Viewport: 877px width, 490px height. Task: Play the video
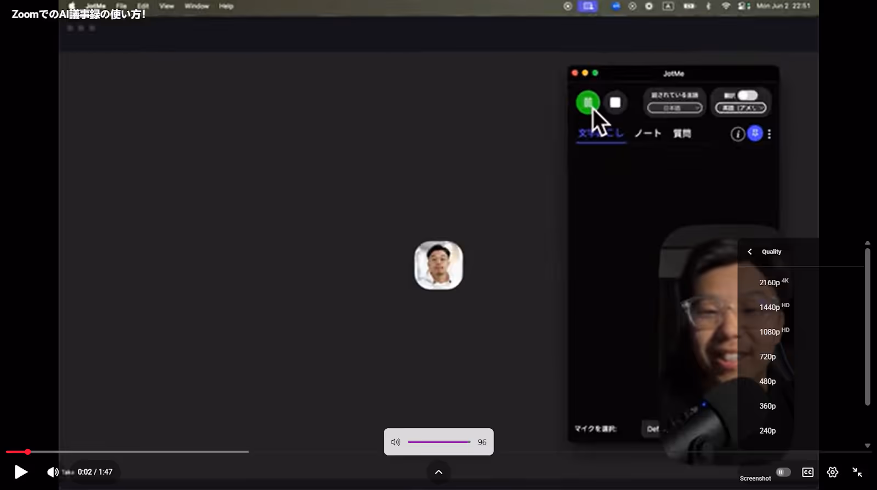point(21,472)
